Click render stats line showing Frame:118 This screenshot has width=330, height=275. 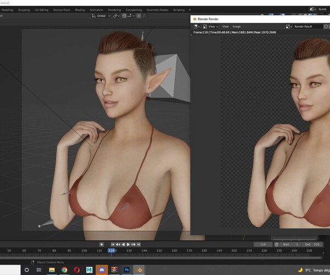click(x=235, y=32)
